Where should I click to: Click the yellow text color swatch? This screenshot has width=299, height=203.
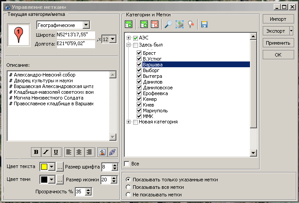tap(44, 167)
